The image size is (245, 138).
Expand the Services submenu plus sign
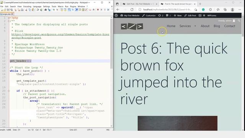click(x=195, y=26)
